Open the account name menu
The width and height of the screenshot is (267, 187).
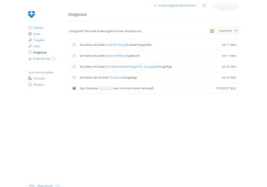pos(226,6)
